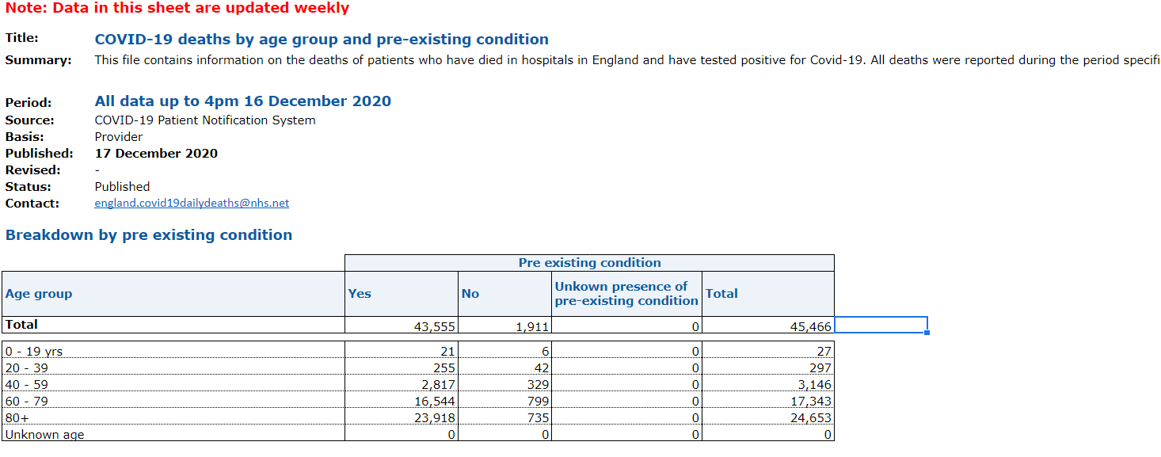Select the '0 - 19 yrs' row label
This screenshot has width=1161, height=457.
tap(173, 352)
